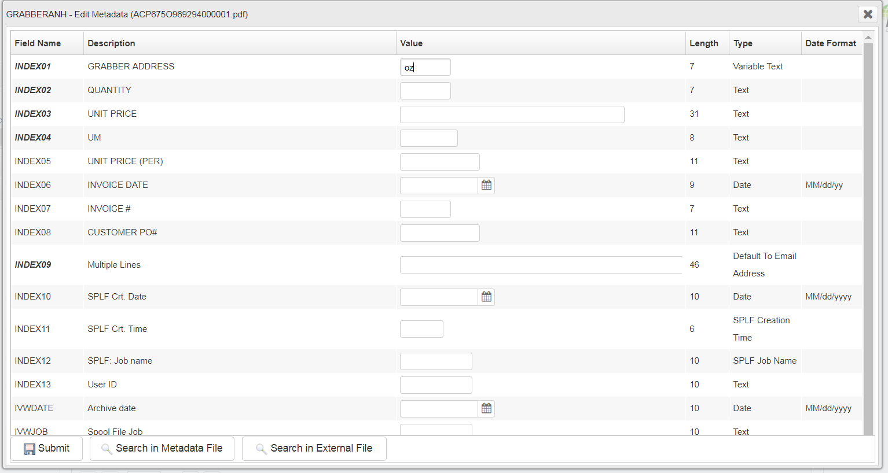Click the SPLF Crt. Time input field

coord(421,329)
